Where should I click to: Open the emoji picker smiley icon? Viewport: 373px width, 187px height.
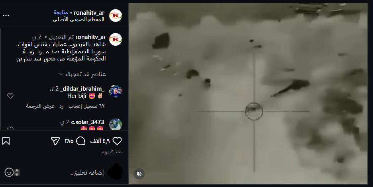pyautogui.click(x=9, y=172)
